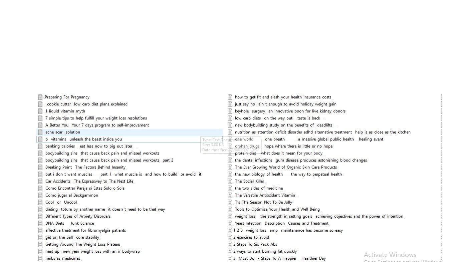
Task: Select the file icon for _1_liquid_vitamin_myth
Action: click(x=40, y=111)
